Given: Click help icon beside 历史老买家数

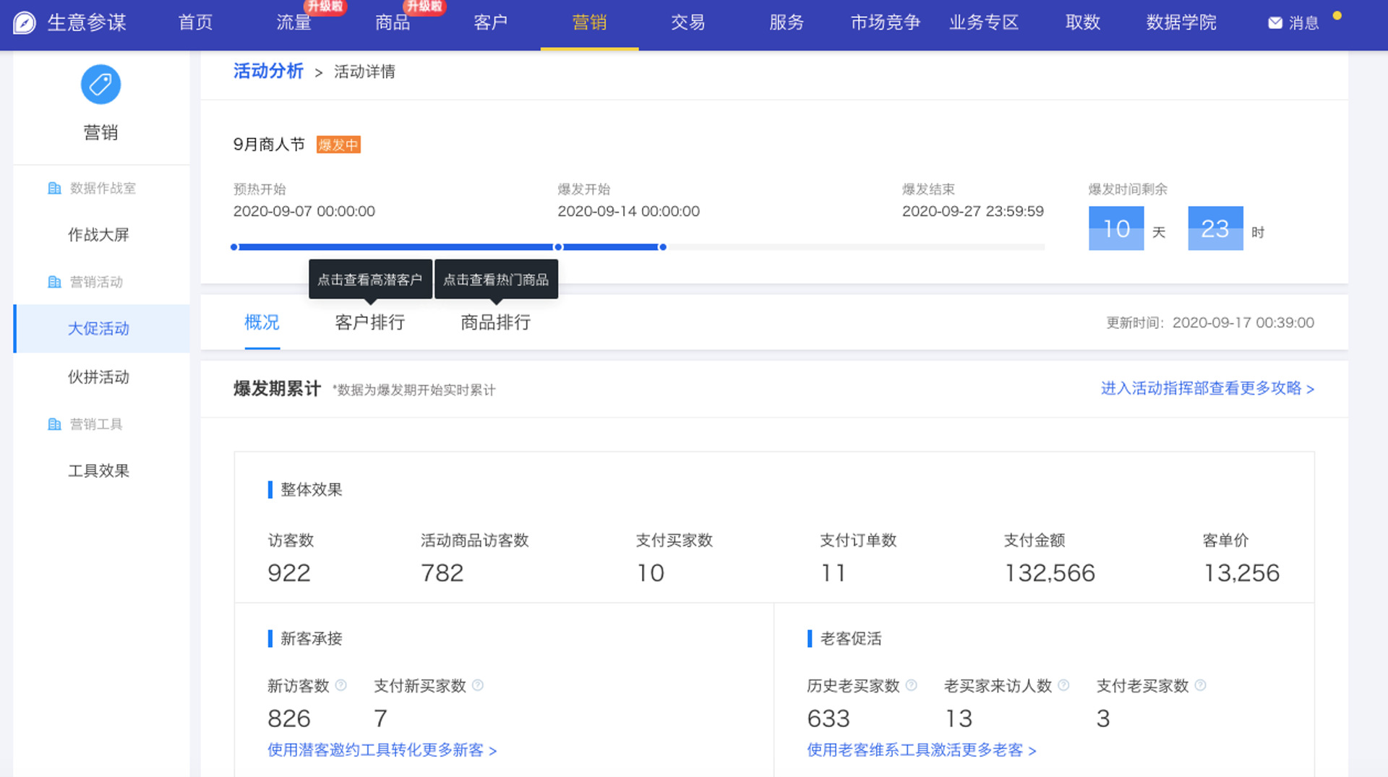Looking at the screenshot, I should [912, 685].
